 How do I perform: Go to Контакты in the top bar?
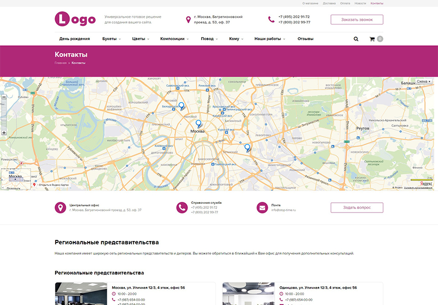[377, 4]
